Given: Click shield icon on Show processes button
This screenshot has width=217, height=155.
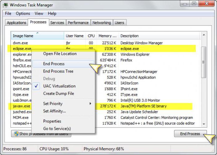Looking at the screenshot, I should coord(15,134).
